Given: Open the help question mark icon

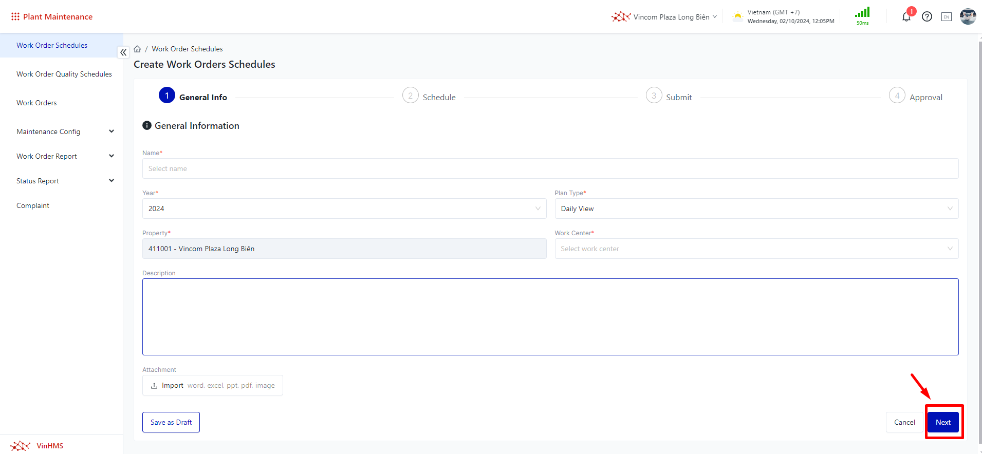Looking at the screenshot, I should tap(927, 17).
